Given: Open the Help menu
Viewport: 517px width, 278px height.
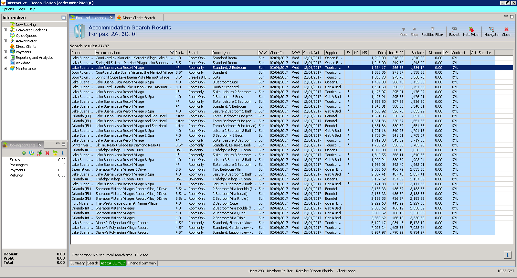Looking at the screenshot, I should (32, 9).
